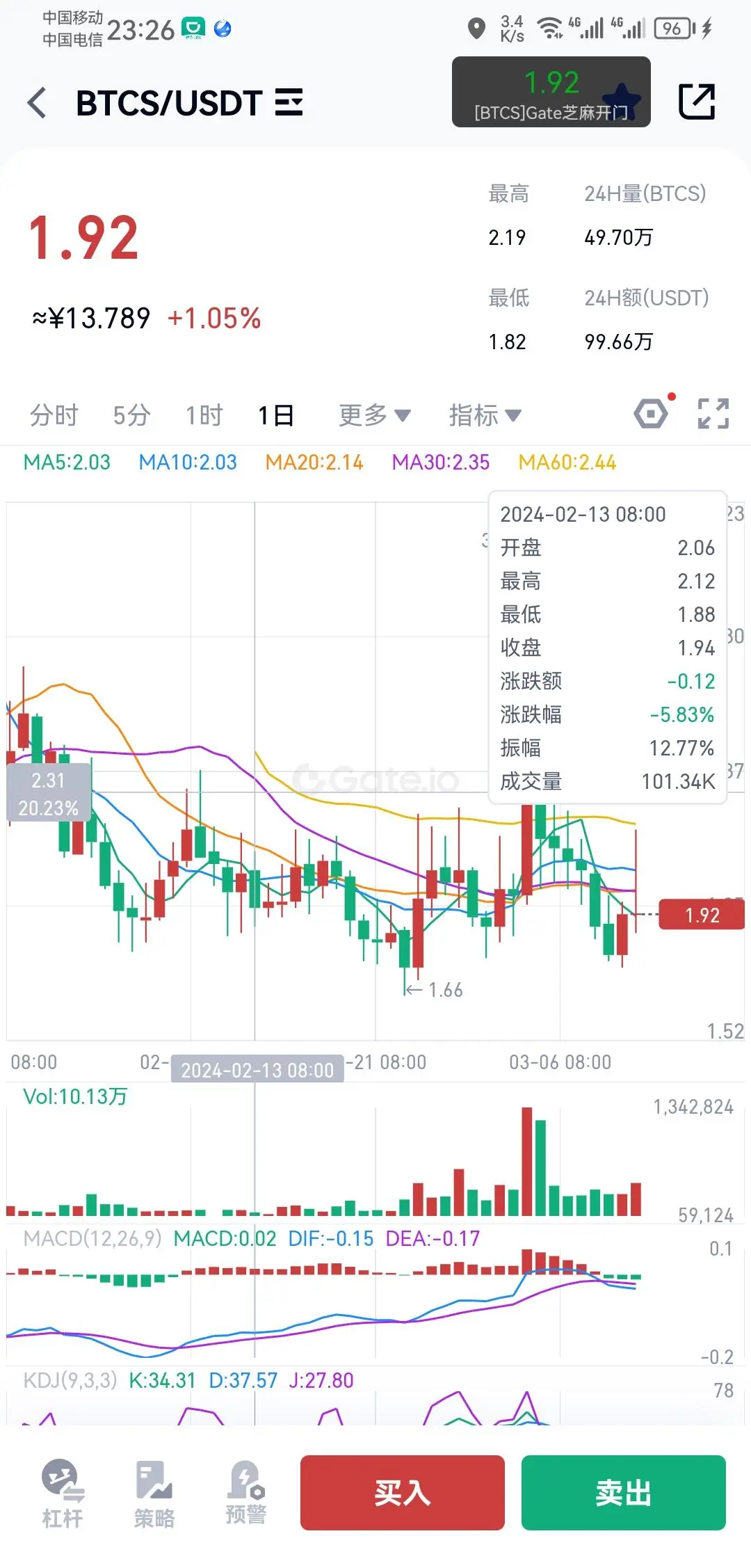Tap the MA5:2.03 indicator label
The width and height of the screenshot is (751, 1561).
(67, 463)
